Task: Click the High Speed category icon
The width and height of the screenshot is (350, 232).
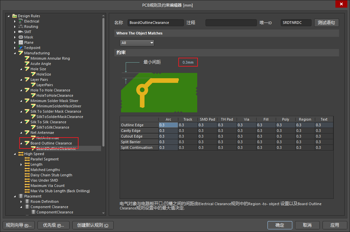Action: click(21, 154)
